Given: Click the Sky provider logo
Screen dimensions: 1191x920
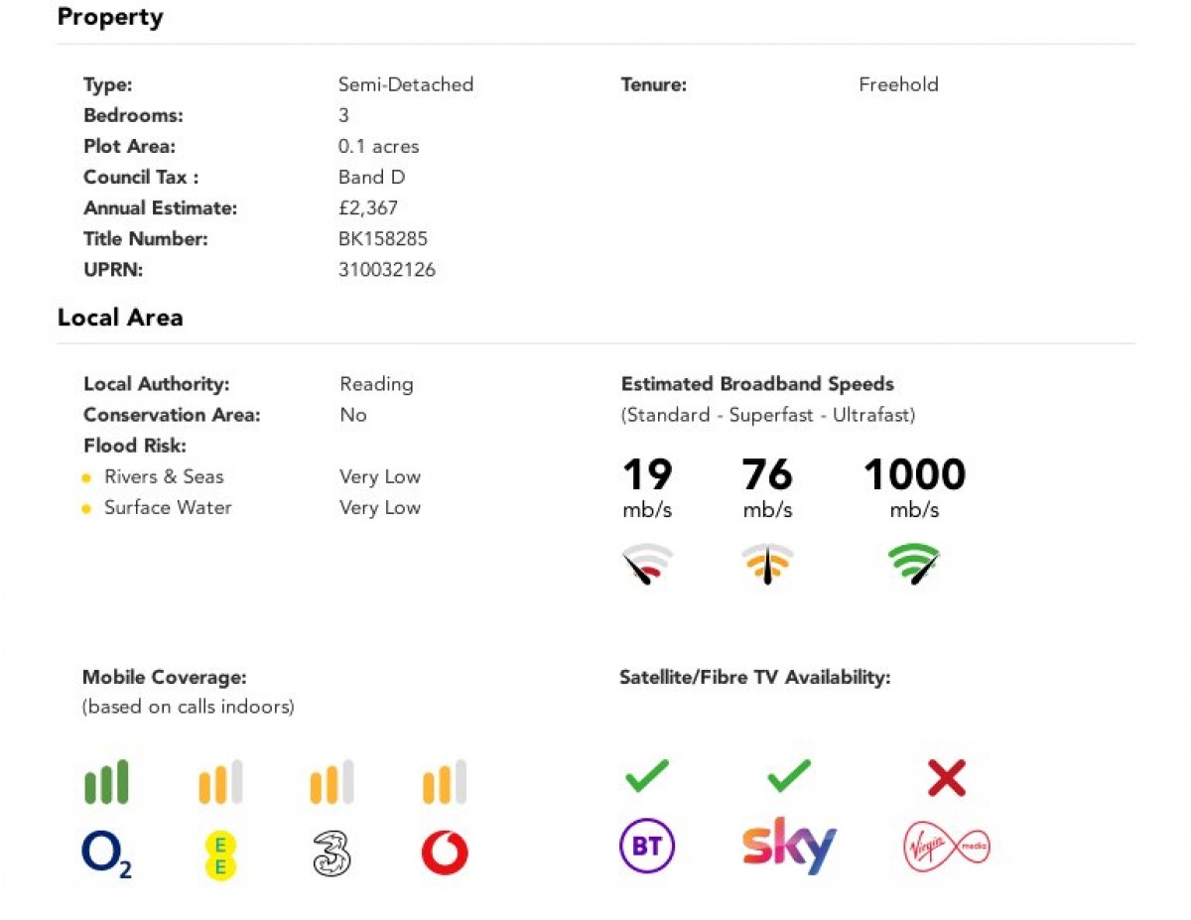Looking at the screenshot, I should pyautogui.click(x=789, y=846).
